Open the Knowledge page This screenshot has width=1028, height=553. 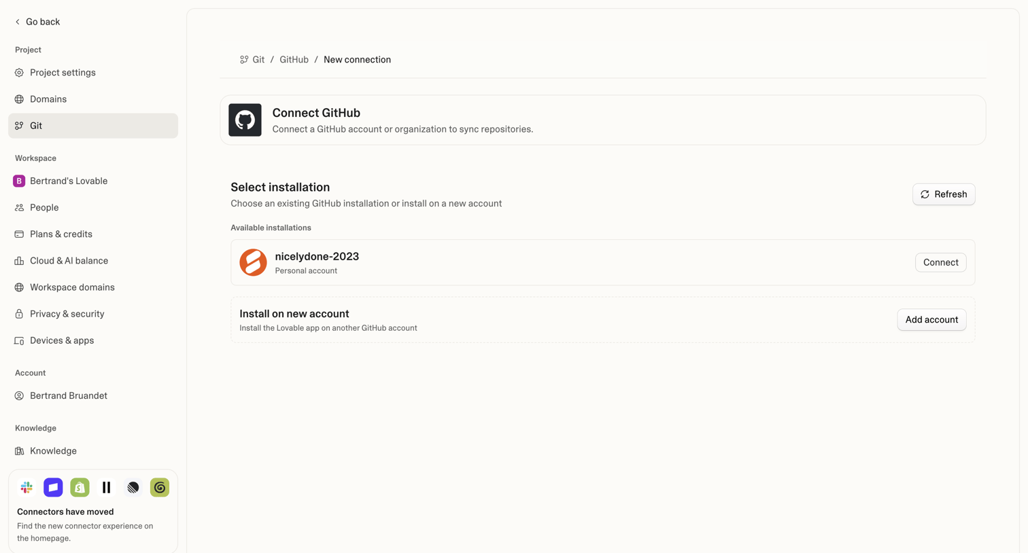(93, 451)
